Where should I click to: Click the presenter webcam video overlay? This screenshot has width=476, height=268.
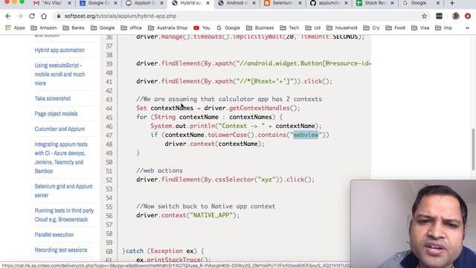pos(414,223)
